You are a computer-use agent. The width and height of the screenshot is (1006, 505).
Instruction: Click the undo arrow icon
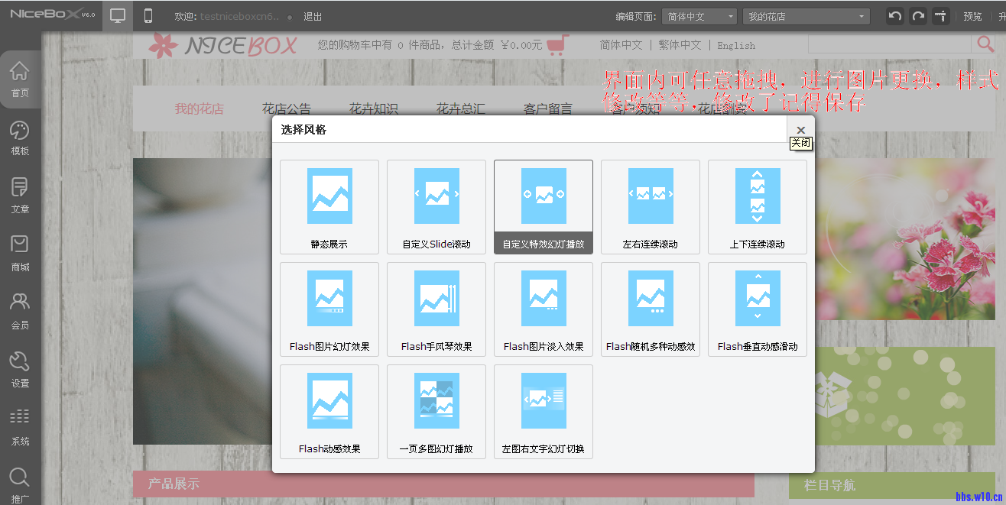[894, 15]
